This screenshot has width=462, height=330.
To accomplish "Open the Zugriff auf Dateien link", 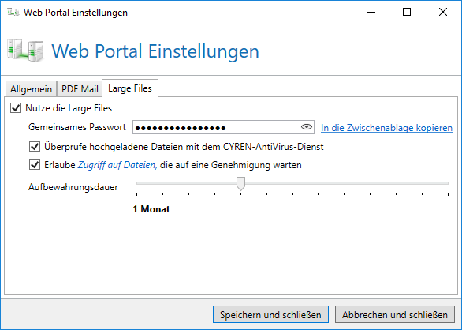I will (x=117, y=165).
